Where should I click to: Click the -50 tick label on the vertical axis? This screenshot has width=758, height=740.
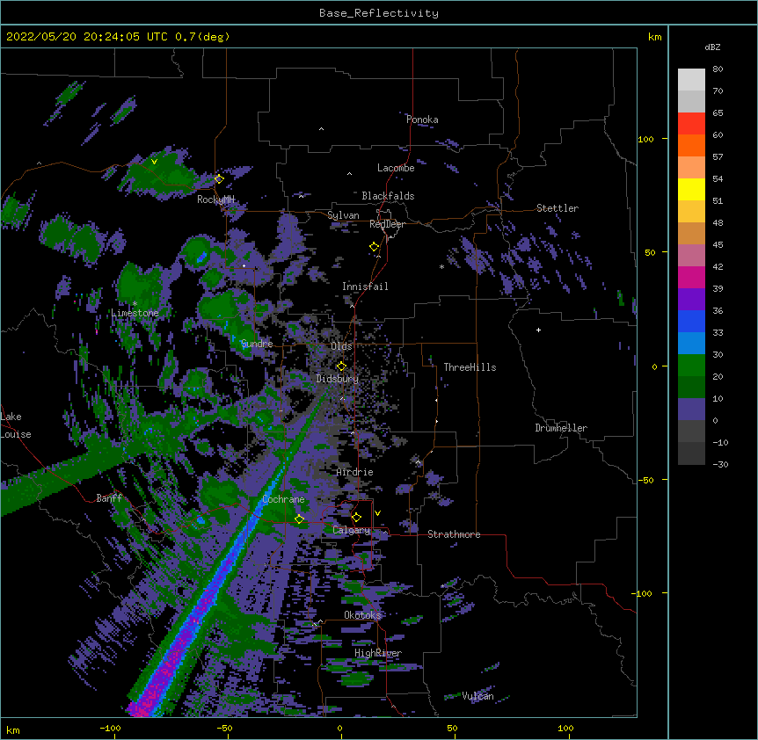(645, 480)
